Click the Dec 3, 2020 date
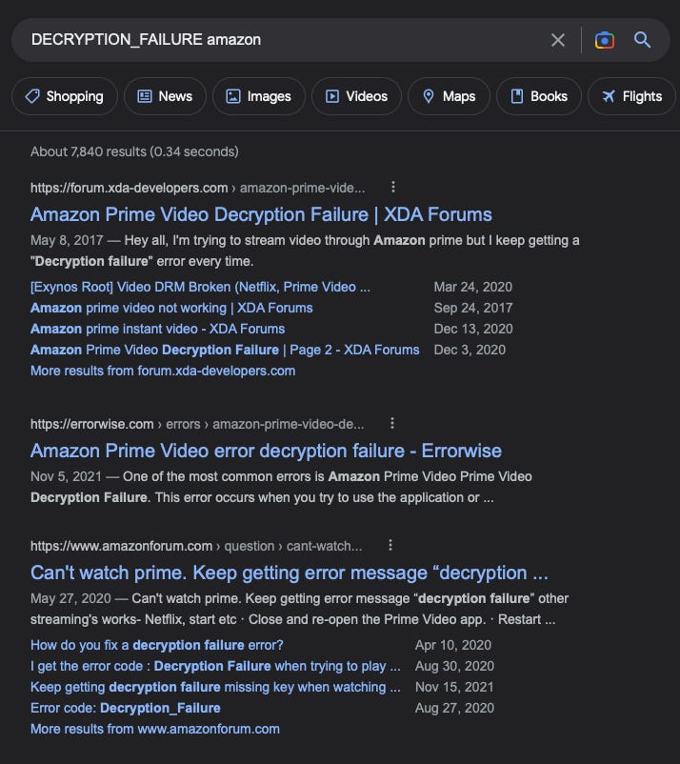This screenshot has height=764, width=680. [x=470, y=350]
